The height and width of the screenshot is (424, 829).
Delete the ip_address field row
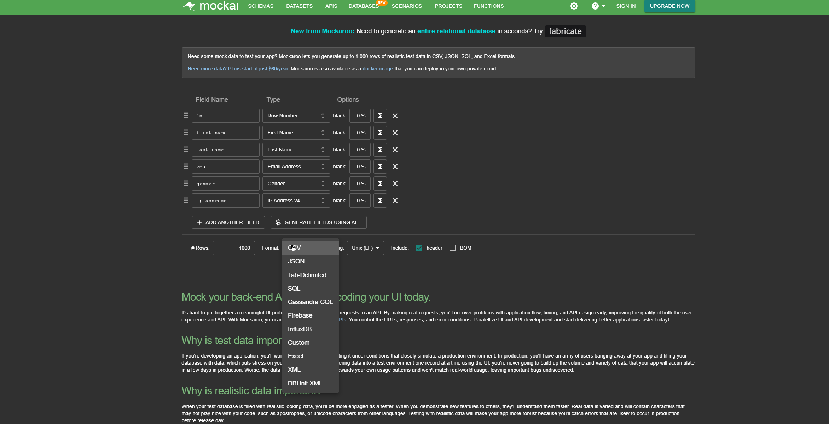click(x=395, y=201)
